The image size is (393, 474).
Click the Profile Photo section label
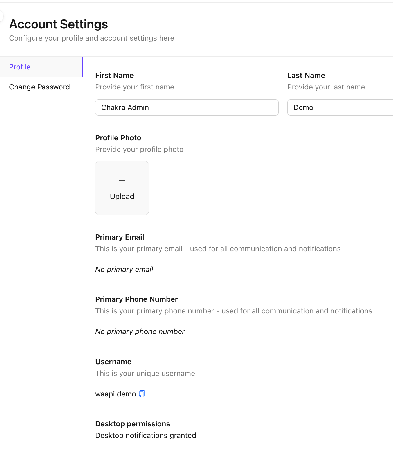tap(118, 138)
